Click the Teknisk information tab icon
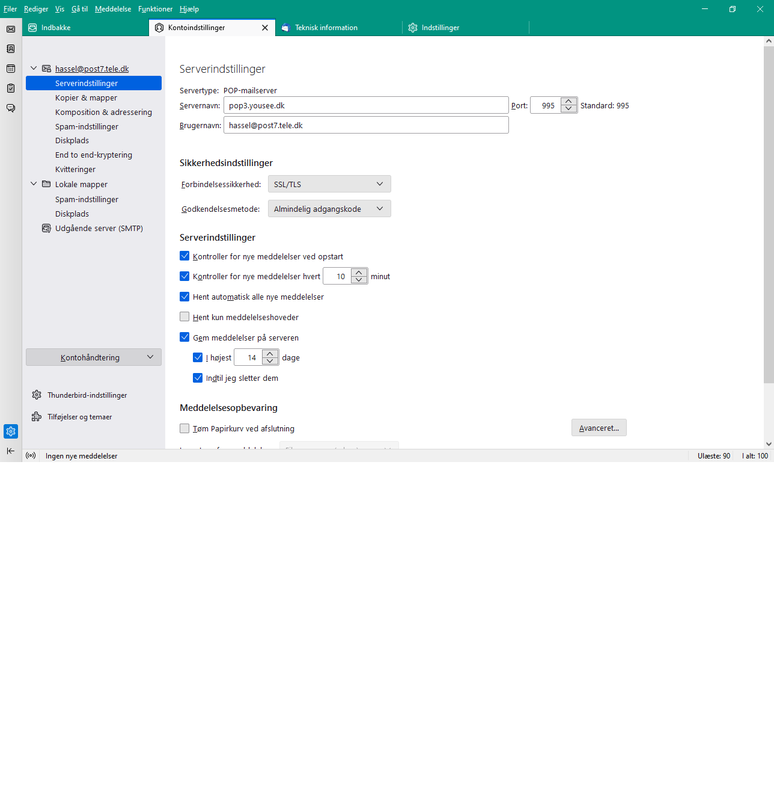Screen dimensions: 774x802 [285, 28]
